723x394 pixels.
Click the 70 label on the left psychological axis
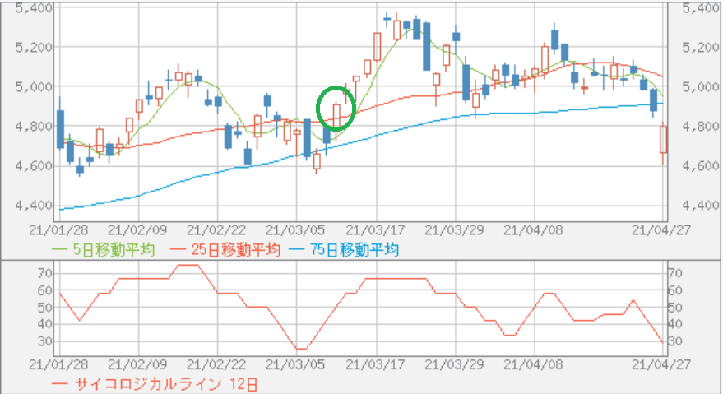[x=45, y=274]
